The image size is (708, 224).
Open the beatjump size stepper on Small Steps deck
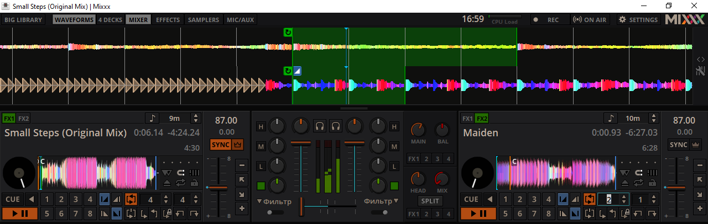tap(196, 199)
